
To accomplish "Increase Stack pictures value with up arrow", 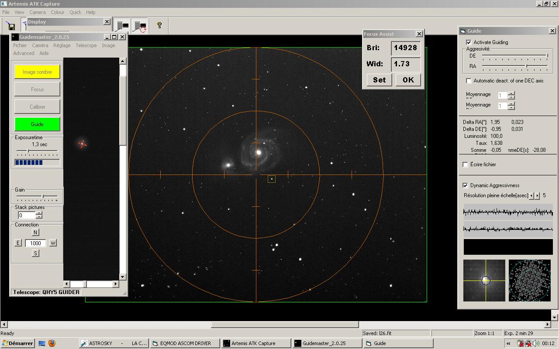I will pos(39,213).
